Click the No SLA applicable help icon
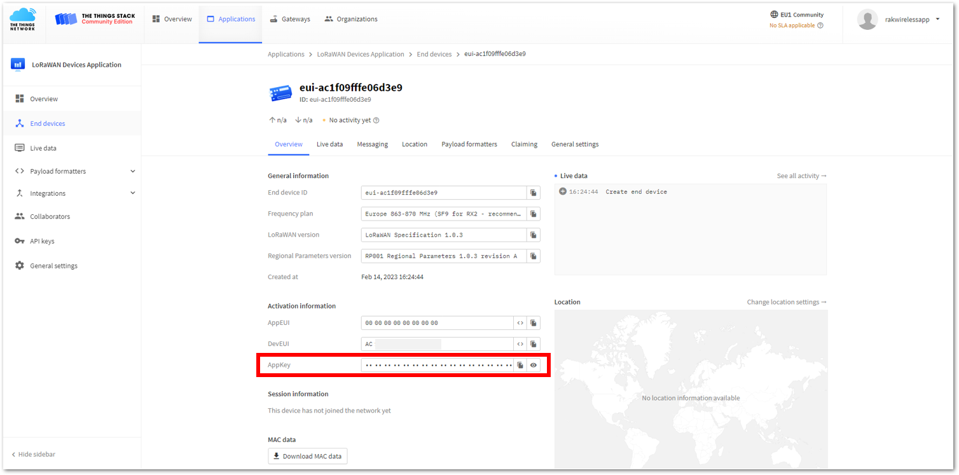The width and height of the screenshot is (959, 475). click(x=820, y=25)
